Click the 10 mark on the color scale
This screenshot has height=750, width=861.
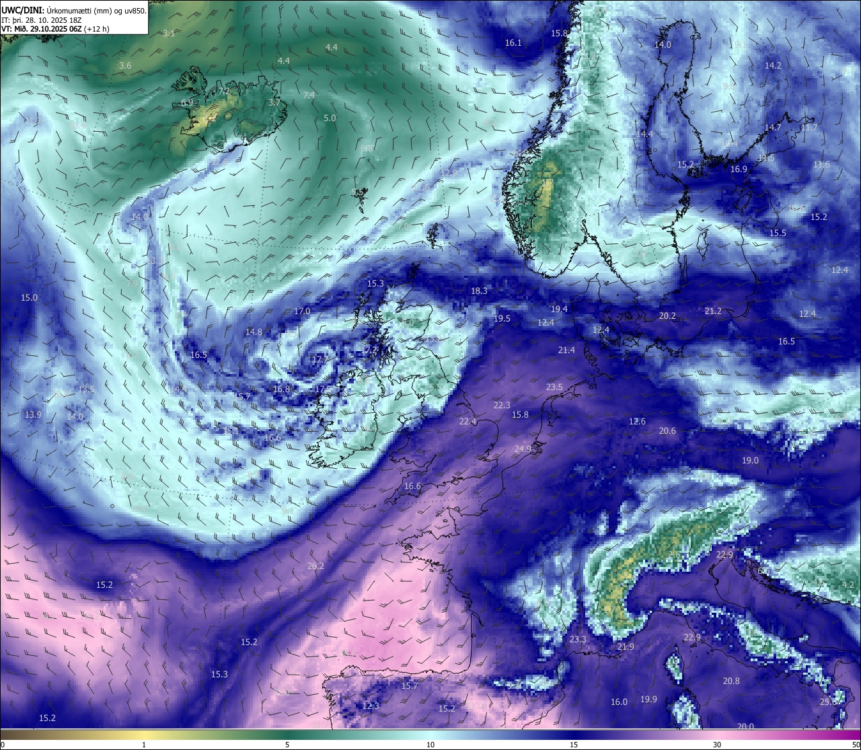click(430, 745)
